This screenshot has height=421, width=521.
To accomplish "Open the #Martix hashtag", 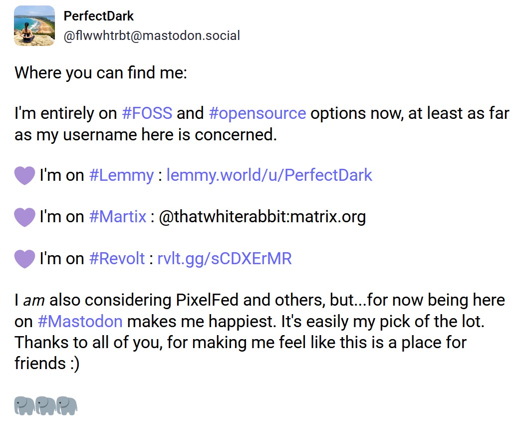I will [118, 216].
